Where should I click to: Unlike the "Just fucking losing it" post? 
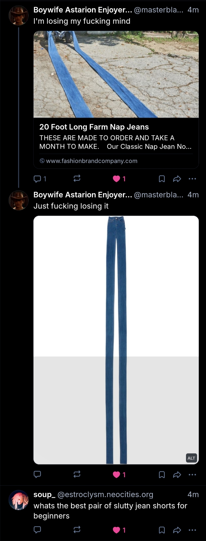tap(117, 474)
